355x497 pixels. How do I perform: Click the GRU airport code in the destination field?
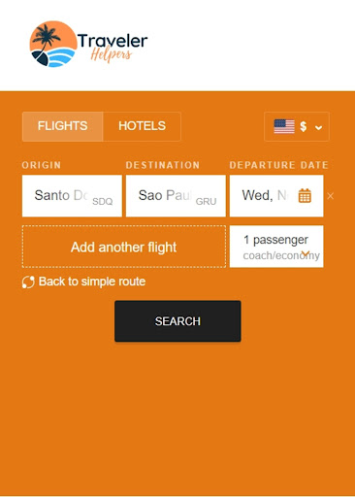tap(206, 202)
